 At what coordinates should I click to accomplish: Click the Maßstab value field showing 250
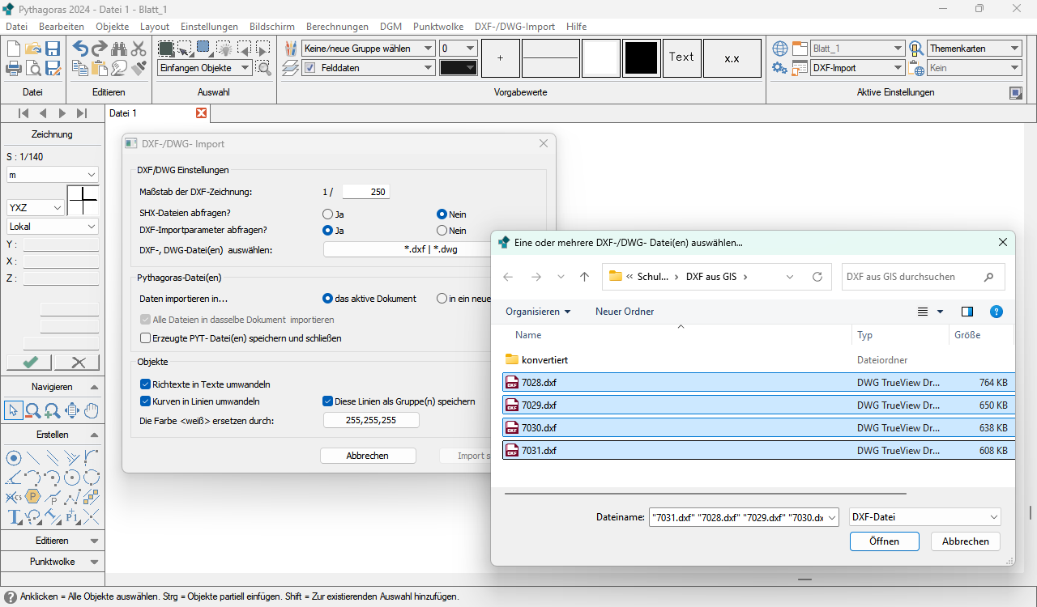[365, 192]
